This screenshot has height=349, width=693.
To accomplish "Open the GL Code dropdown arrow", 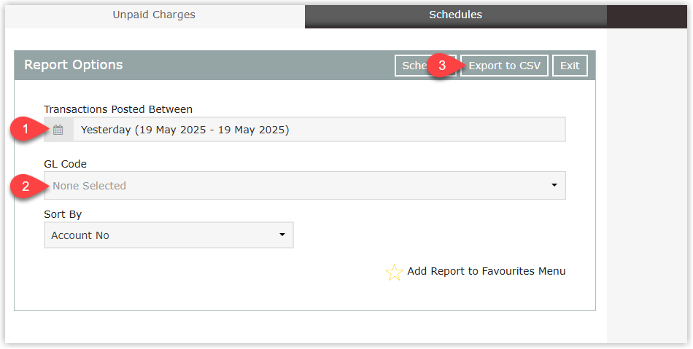I will [x=554, y=185].
